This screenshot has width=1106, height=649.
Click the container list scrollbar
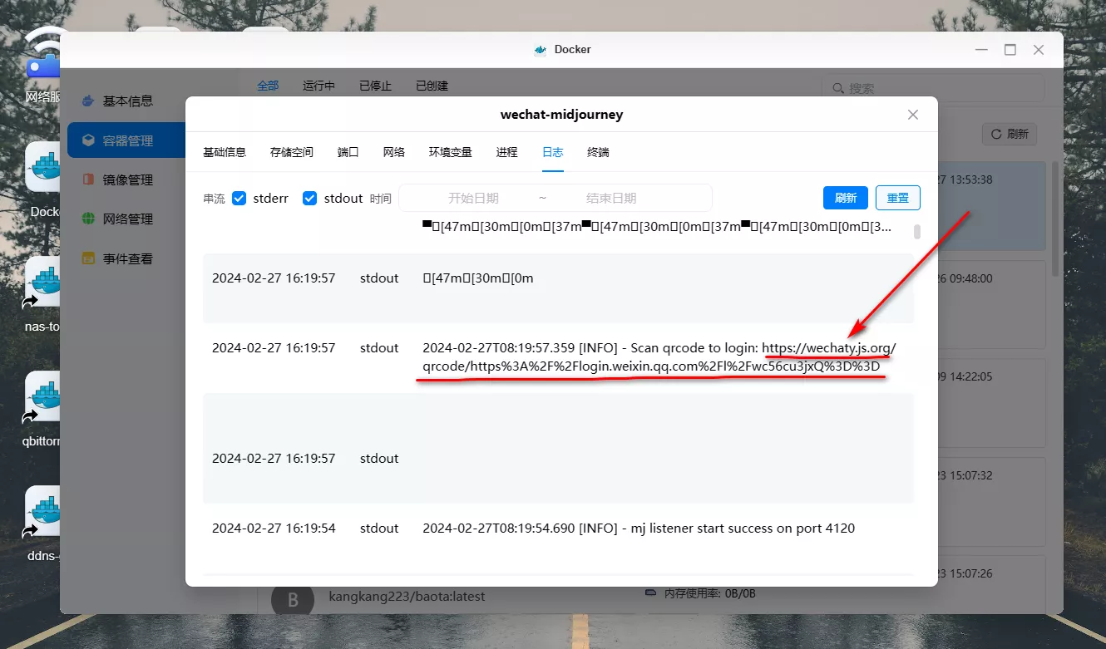click(1055, 219)
